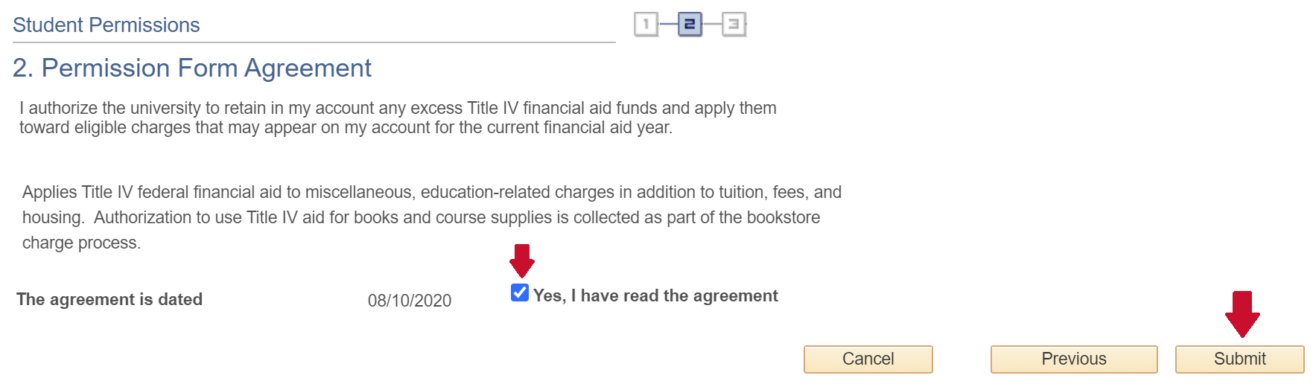Image resolution: width=1316 pixels, height=384 pixels.
Task: Submit the permission form
Action: pos(1239,359)
